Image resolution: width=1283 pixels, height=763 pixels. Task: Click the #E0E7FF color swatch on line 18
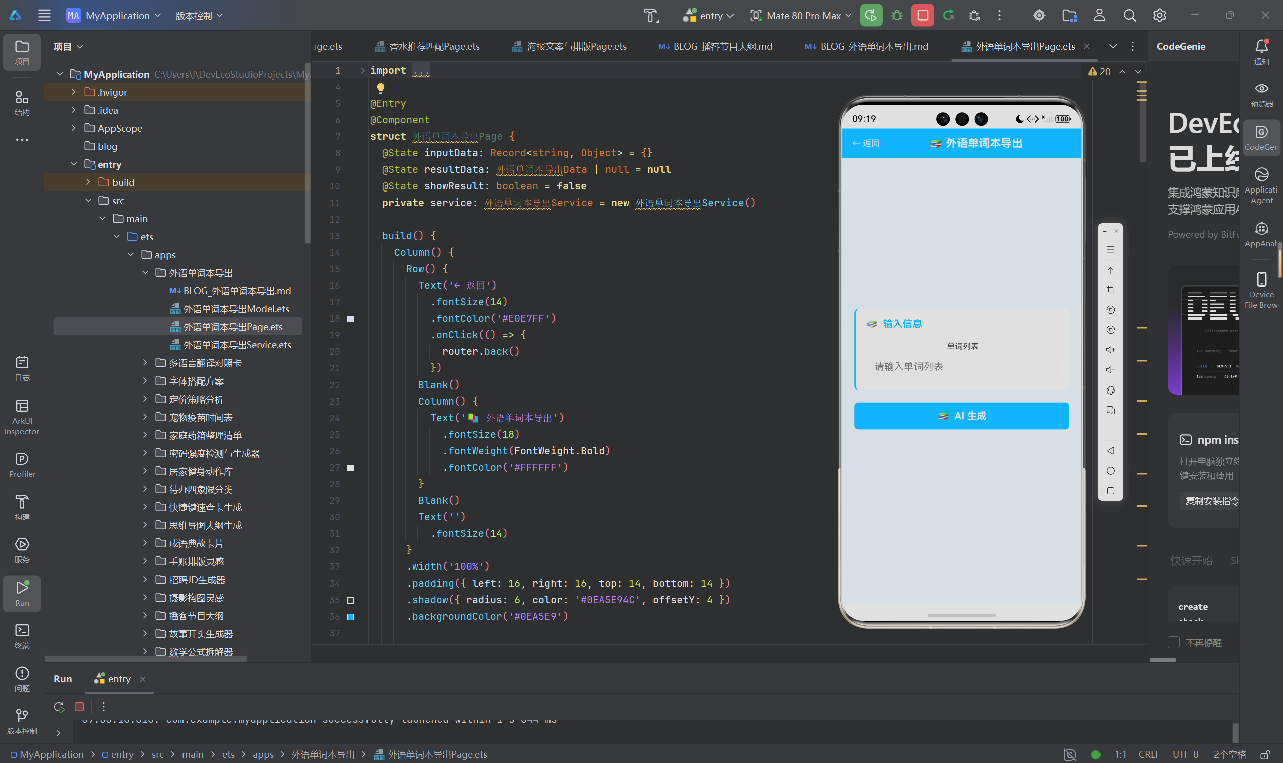[350, 319]
